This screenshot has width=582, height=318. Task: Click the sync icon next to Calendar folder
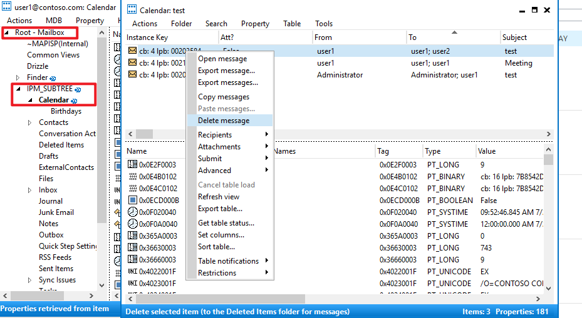(x=74, y=101)
